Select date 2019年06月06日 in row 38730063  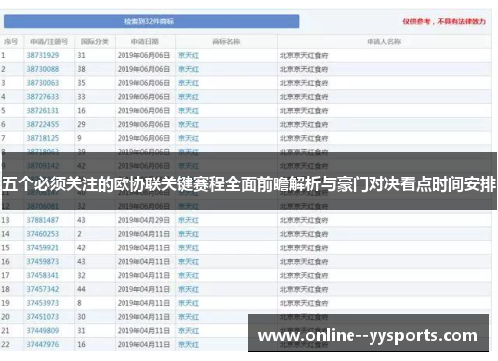coord(143,83)
